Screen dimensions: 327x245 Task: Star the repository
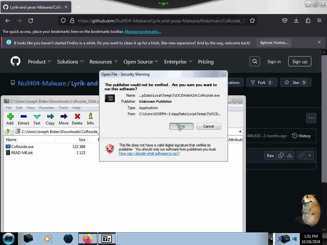point(295,83)
